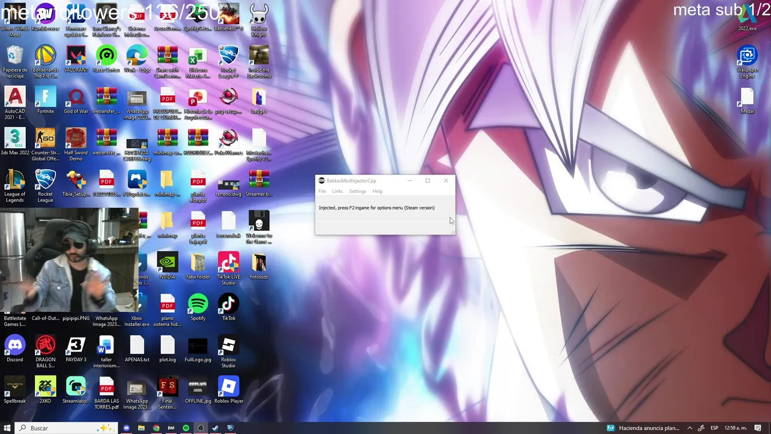
Task: Select the TikTok desktop icon
Action: pyautogui.click(x=228, y=307)
